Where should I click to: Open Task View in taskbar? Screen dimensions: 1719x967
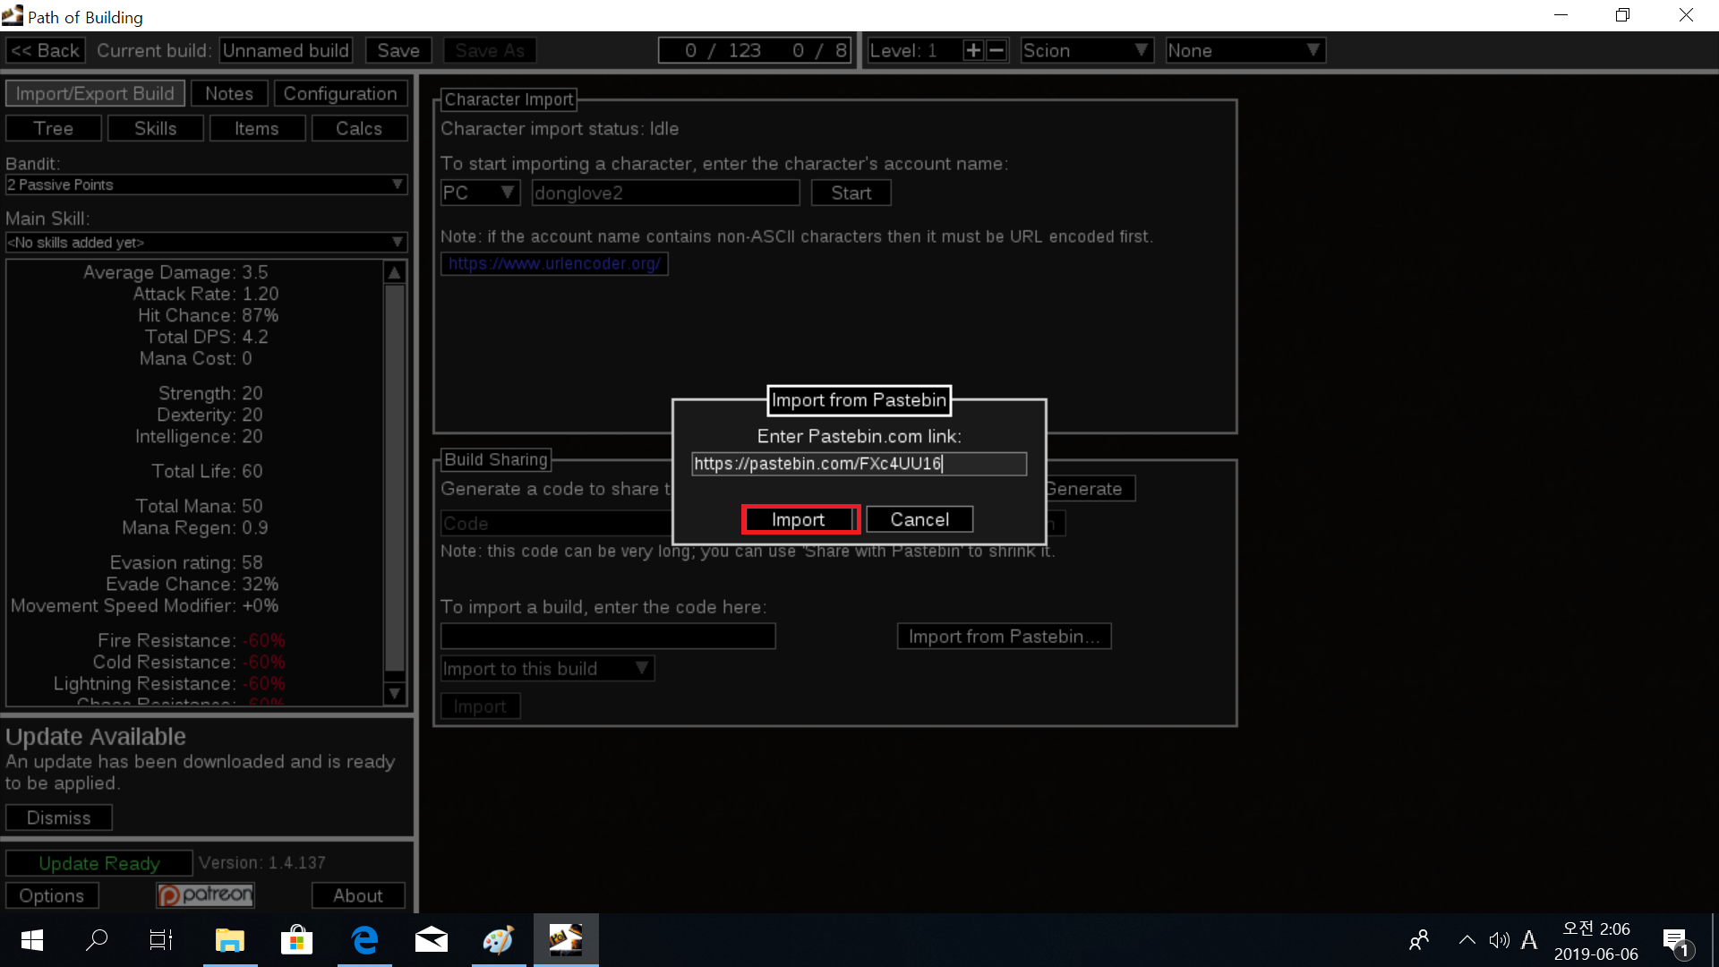(x=161, y=940)
